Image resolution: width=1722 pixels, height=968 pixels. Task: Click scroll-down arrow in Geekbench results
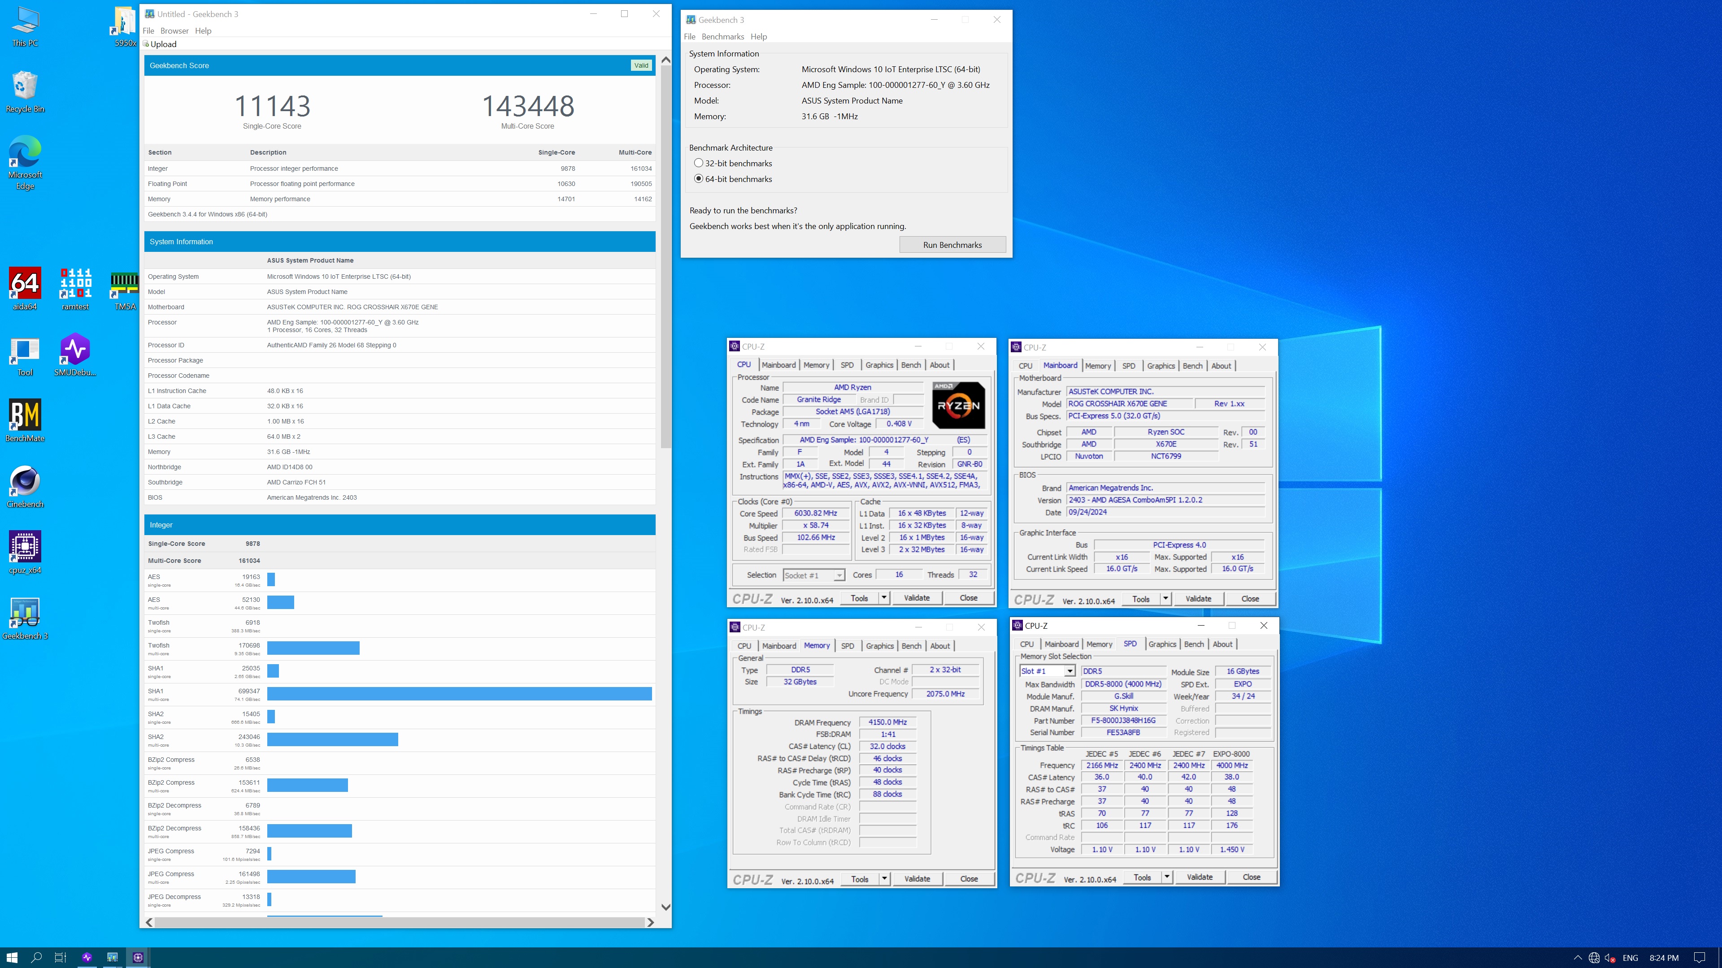pos(666,907)
